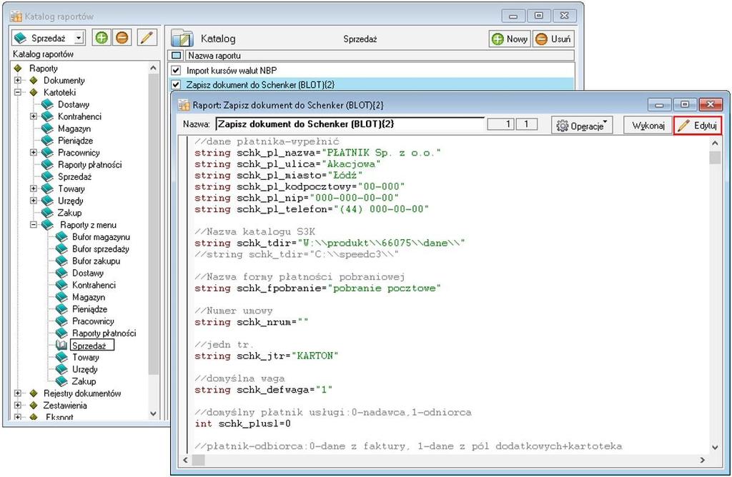Image resolution: width=732 pixels, height=477 pixels.
Task: Click code editor horizontal scroll left arrow
Action: click(x=185, y=460)
